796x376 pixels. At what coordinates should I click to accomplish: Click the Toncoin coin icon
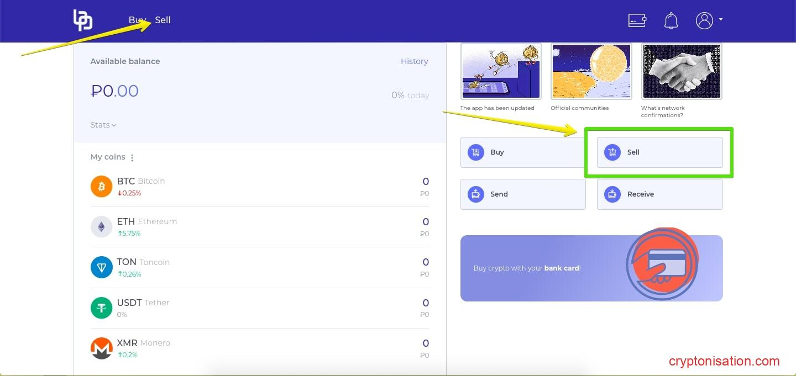pyautogui.click(x=101, y=268)
